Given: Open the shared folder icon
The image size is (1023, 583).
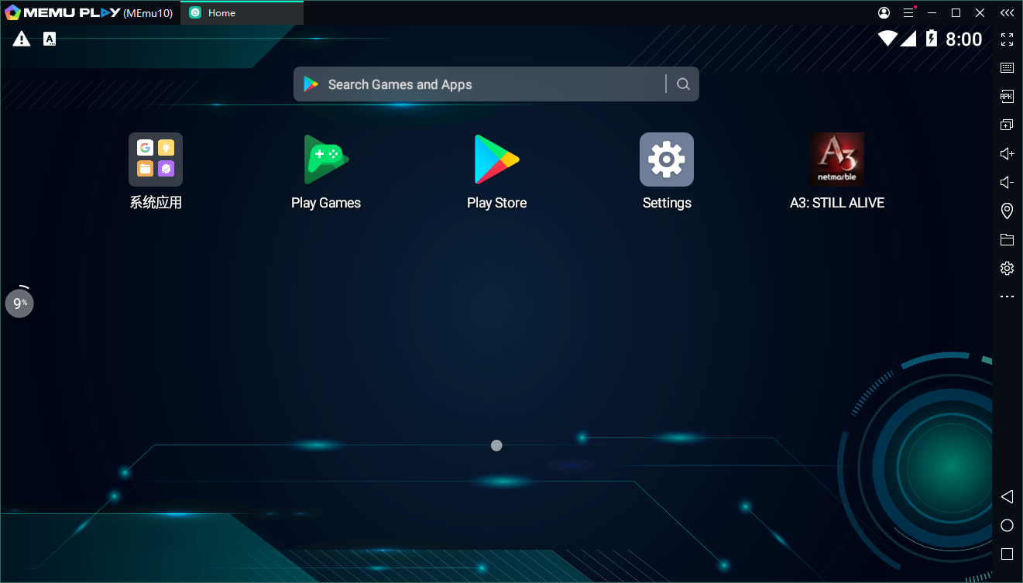Looking at the screenshot, I should (x=1007, y=239).
